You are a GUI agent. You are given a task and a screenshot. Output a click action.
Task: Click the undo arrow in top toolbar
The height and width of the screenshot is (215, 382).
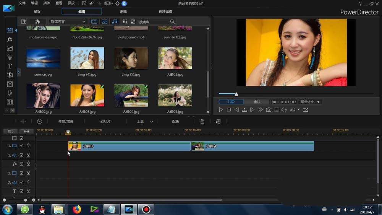pyautogui.click(x=92, y=3)
